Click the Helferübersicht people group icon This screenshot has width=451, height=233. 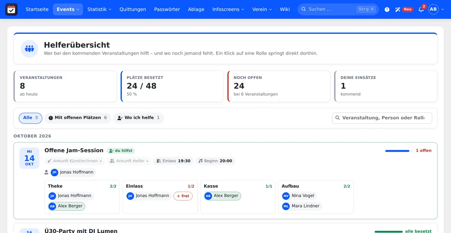click(29, 49)
